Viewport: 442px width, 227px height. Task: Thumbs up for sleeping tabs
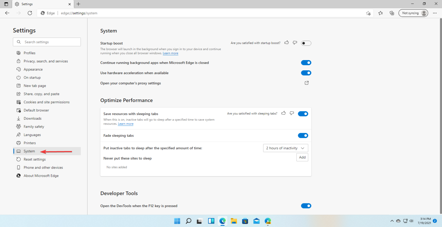(283, 113)
